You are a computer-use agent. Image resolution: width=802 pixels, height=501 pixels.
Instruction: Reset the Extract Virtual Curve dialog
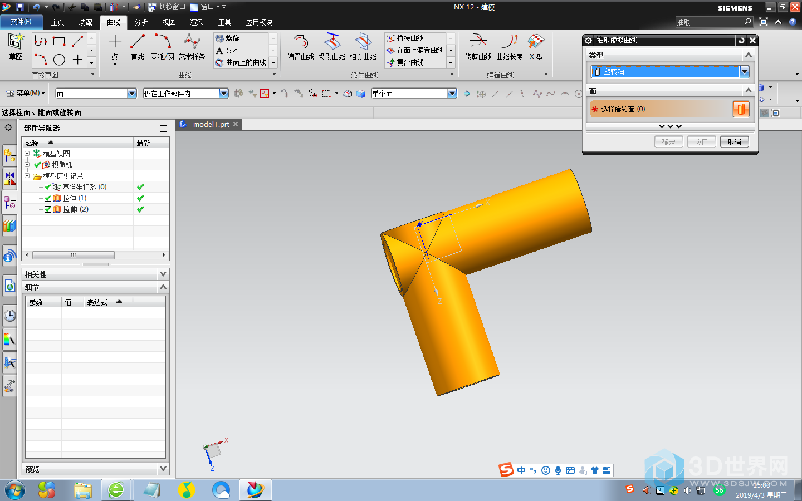[741, 40]
